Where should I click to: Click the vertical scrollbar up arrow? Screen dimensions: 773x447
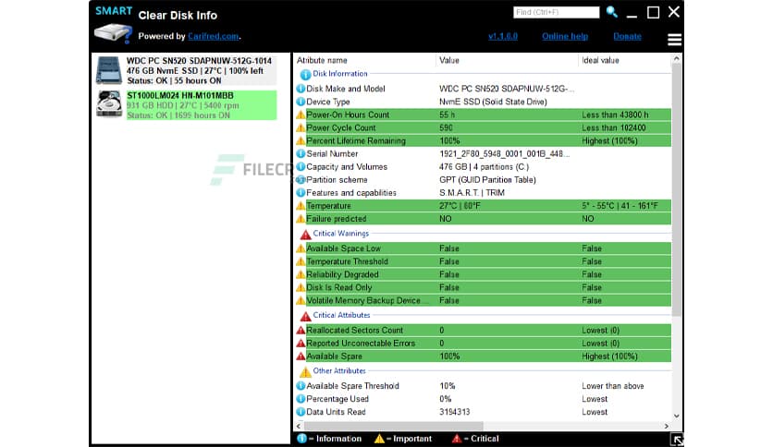(677, 58)
